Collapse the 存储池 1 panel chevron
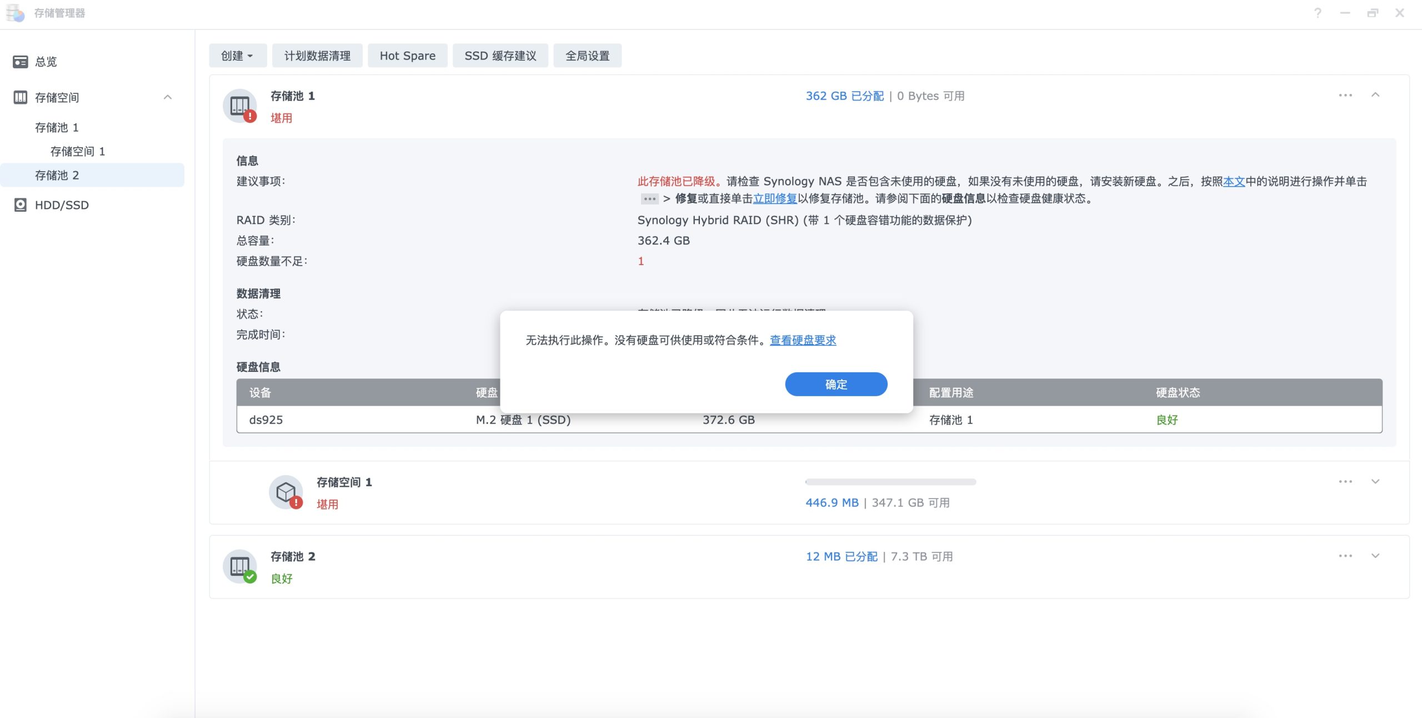The height and width of the screenshot is (718, 1422). point(1375,94)
